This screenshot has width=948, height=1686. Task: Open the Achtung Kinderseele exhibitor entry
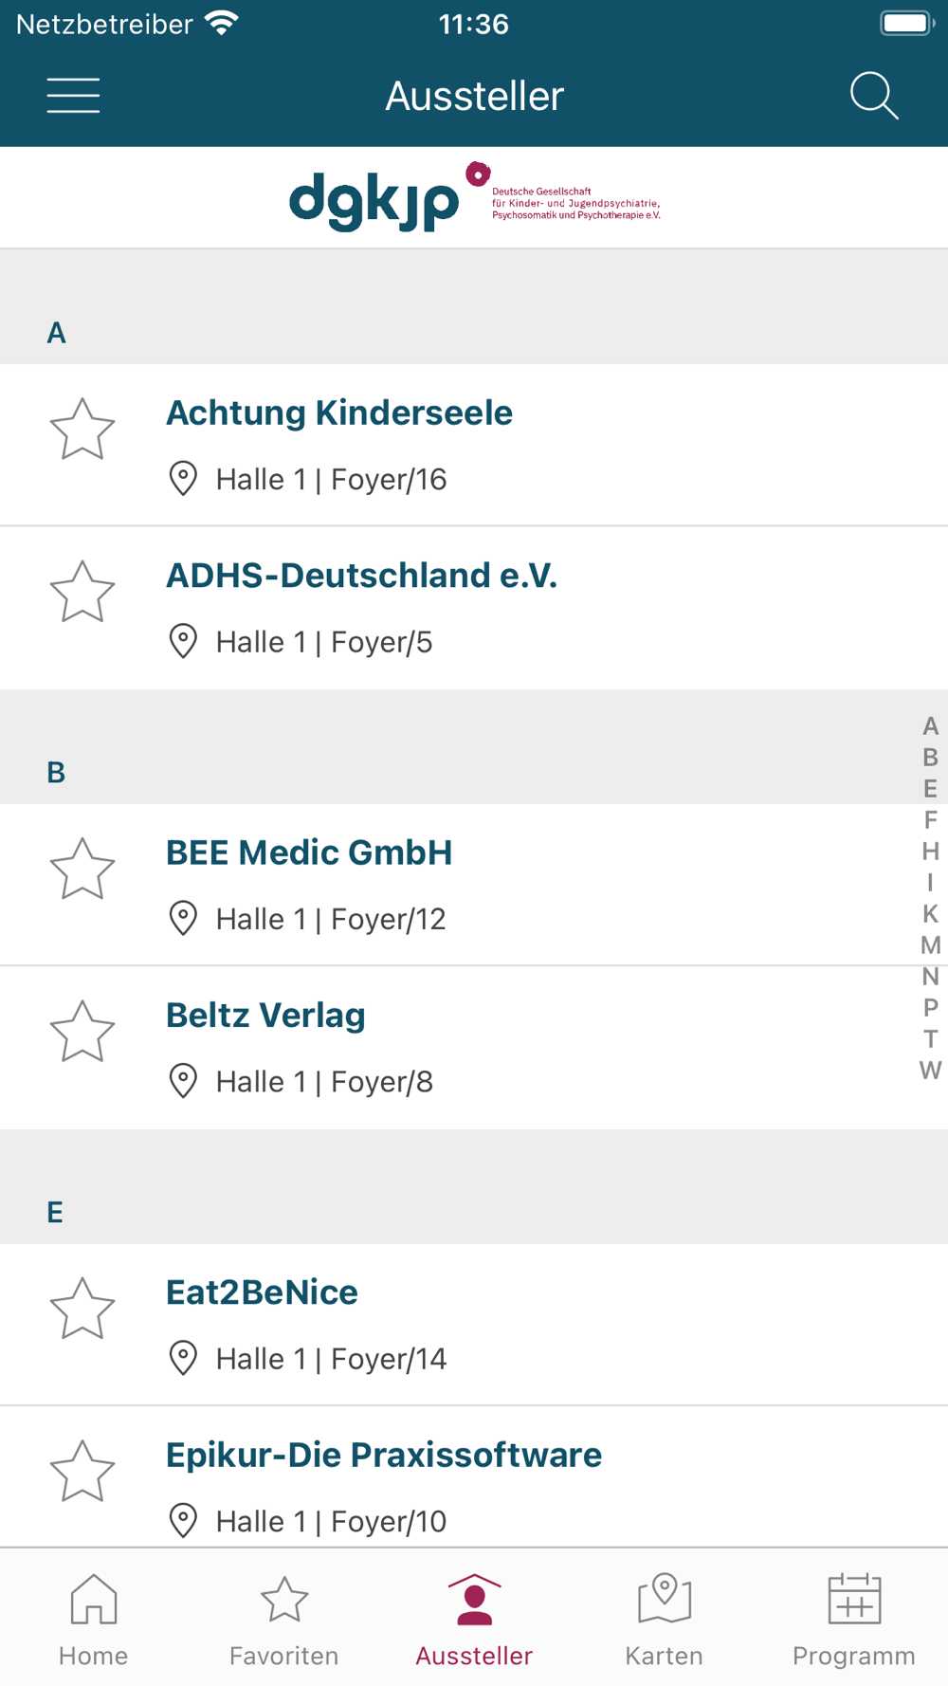click(x=339, y=413)
